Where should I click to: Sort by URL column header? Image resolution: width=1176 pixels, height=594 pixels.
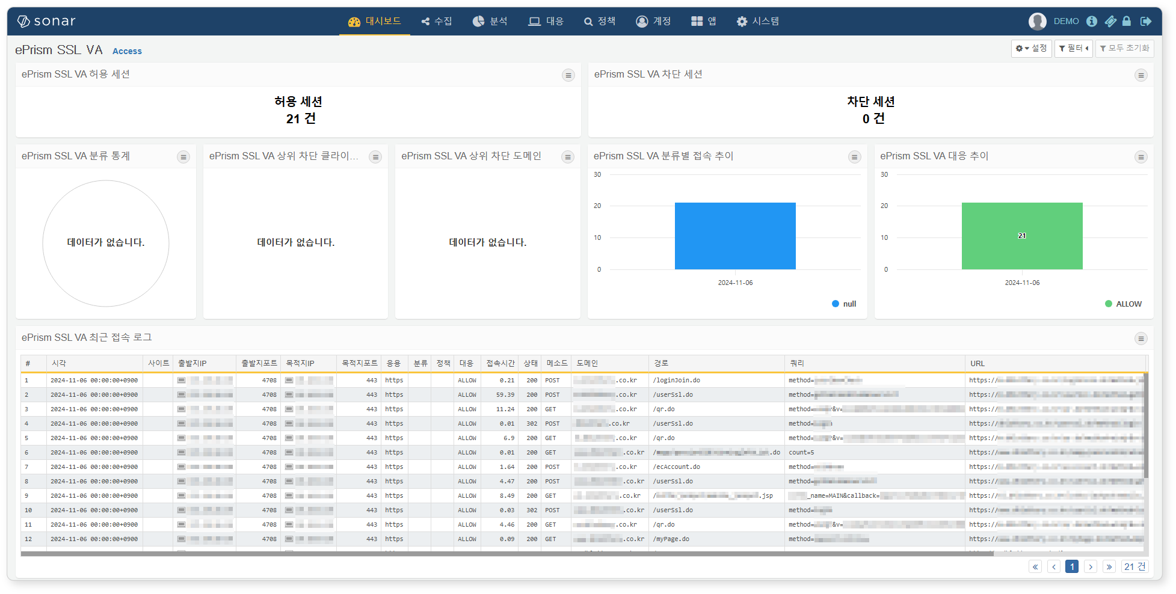[x=1054, y=363]
